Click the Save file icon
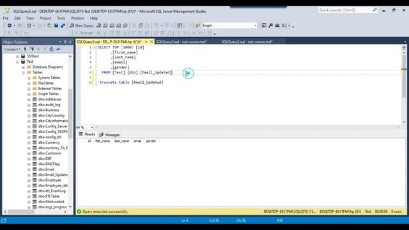The height and width of the screenshot is (230, 409). (x=56, y=26)
